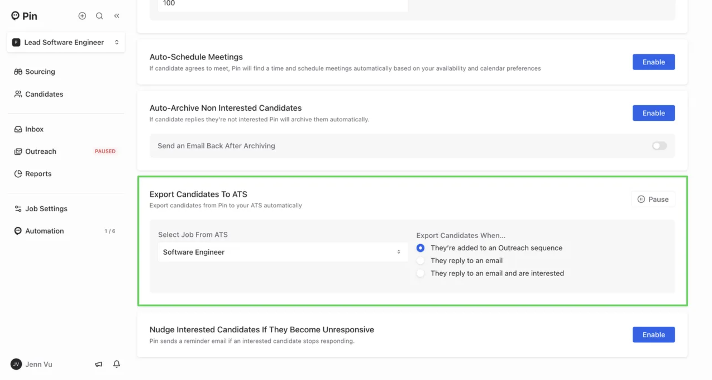Viewport: 712px width, 380px height.
Task: Toggle Send an Email Back After Archiving
Action: pos(659,146)
